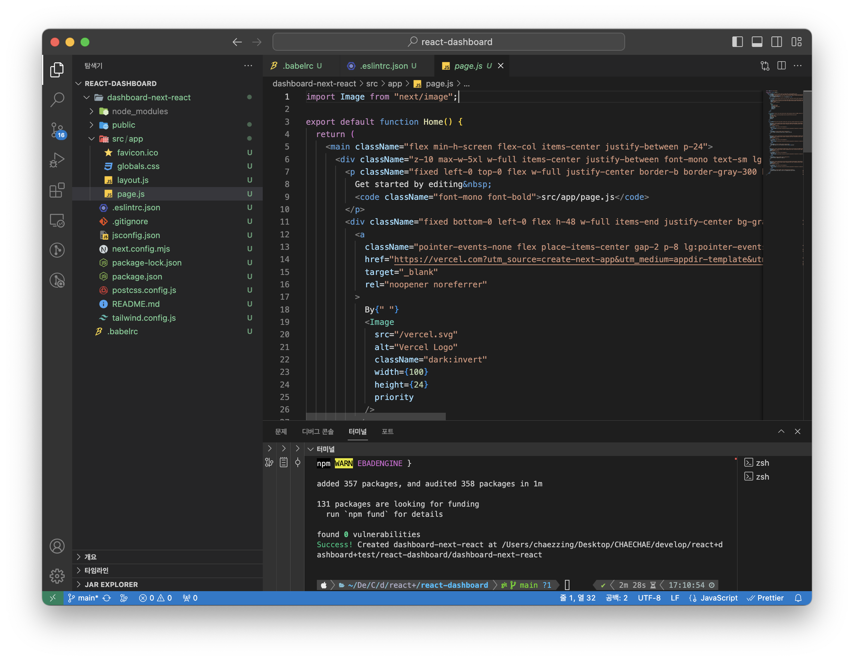Screen dimensions: 854x661
Task: Open Run and Debug view
Action: point(57,160)
